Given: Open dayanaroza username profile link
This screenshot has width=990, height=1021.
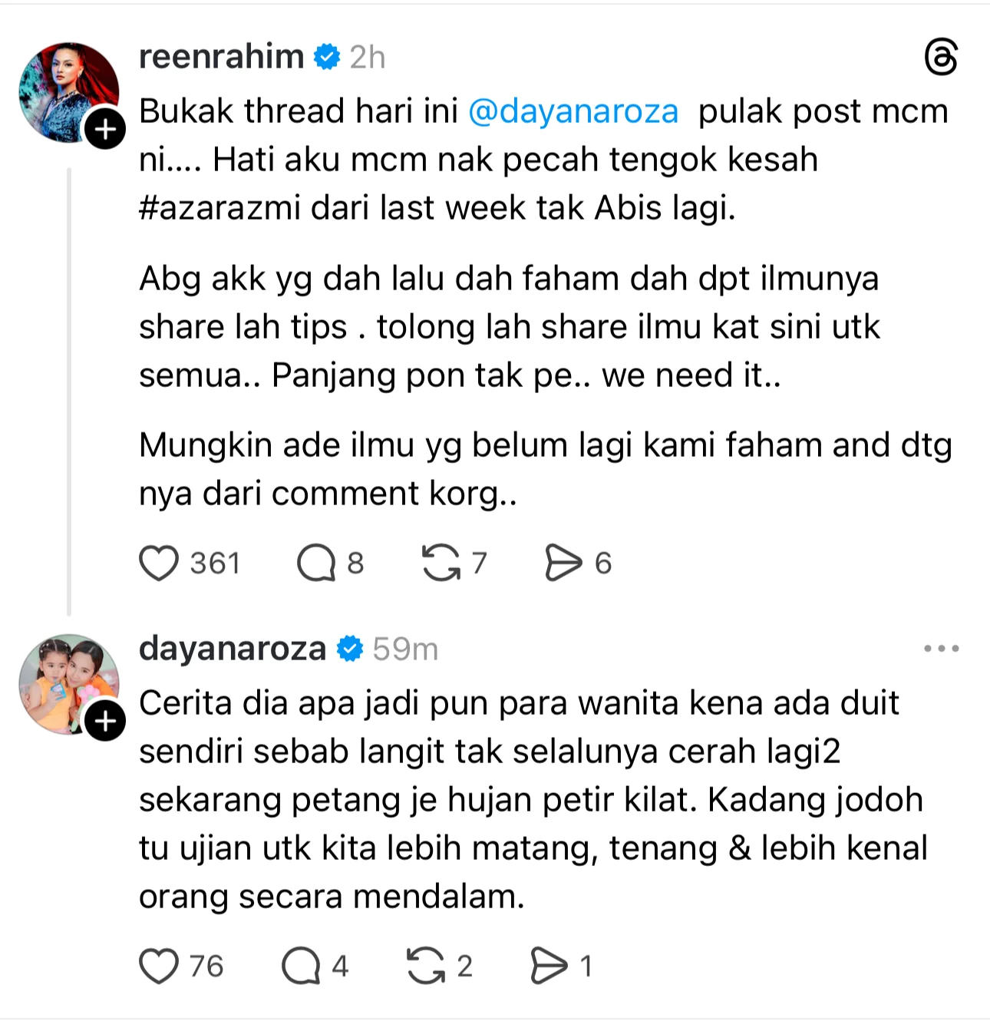Looking at the screenshot, I should click(233, 649).
